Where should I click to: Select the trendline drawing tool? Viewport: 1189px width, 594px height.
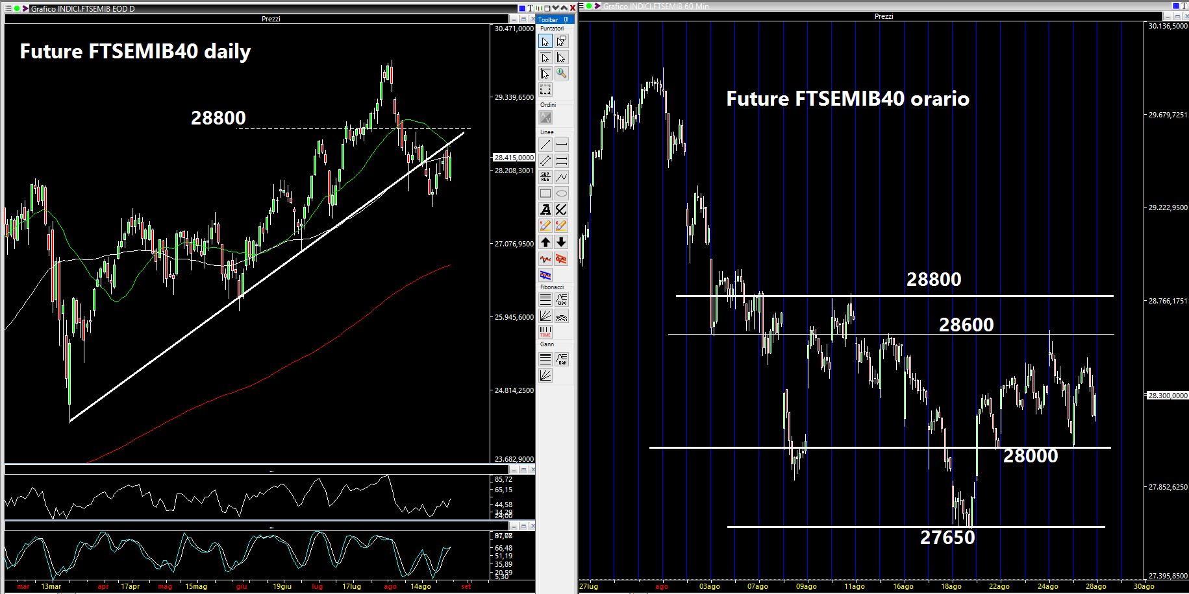[x=545, y=145]
